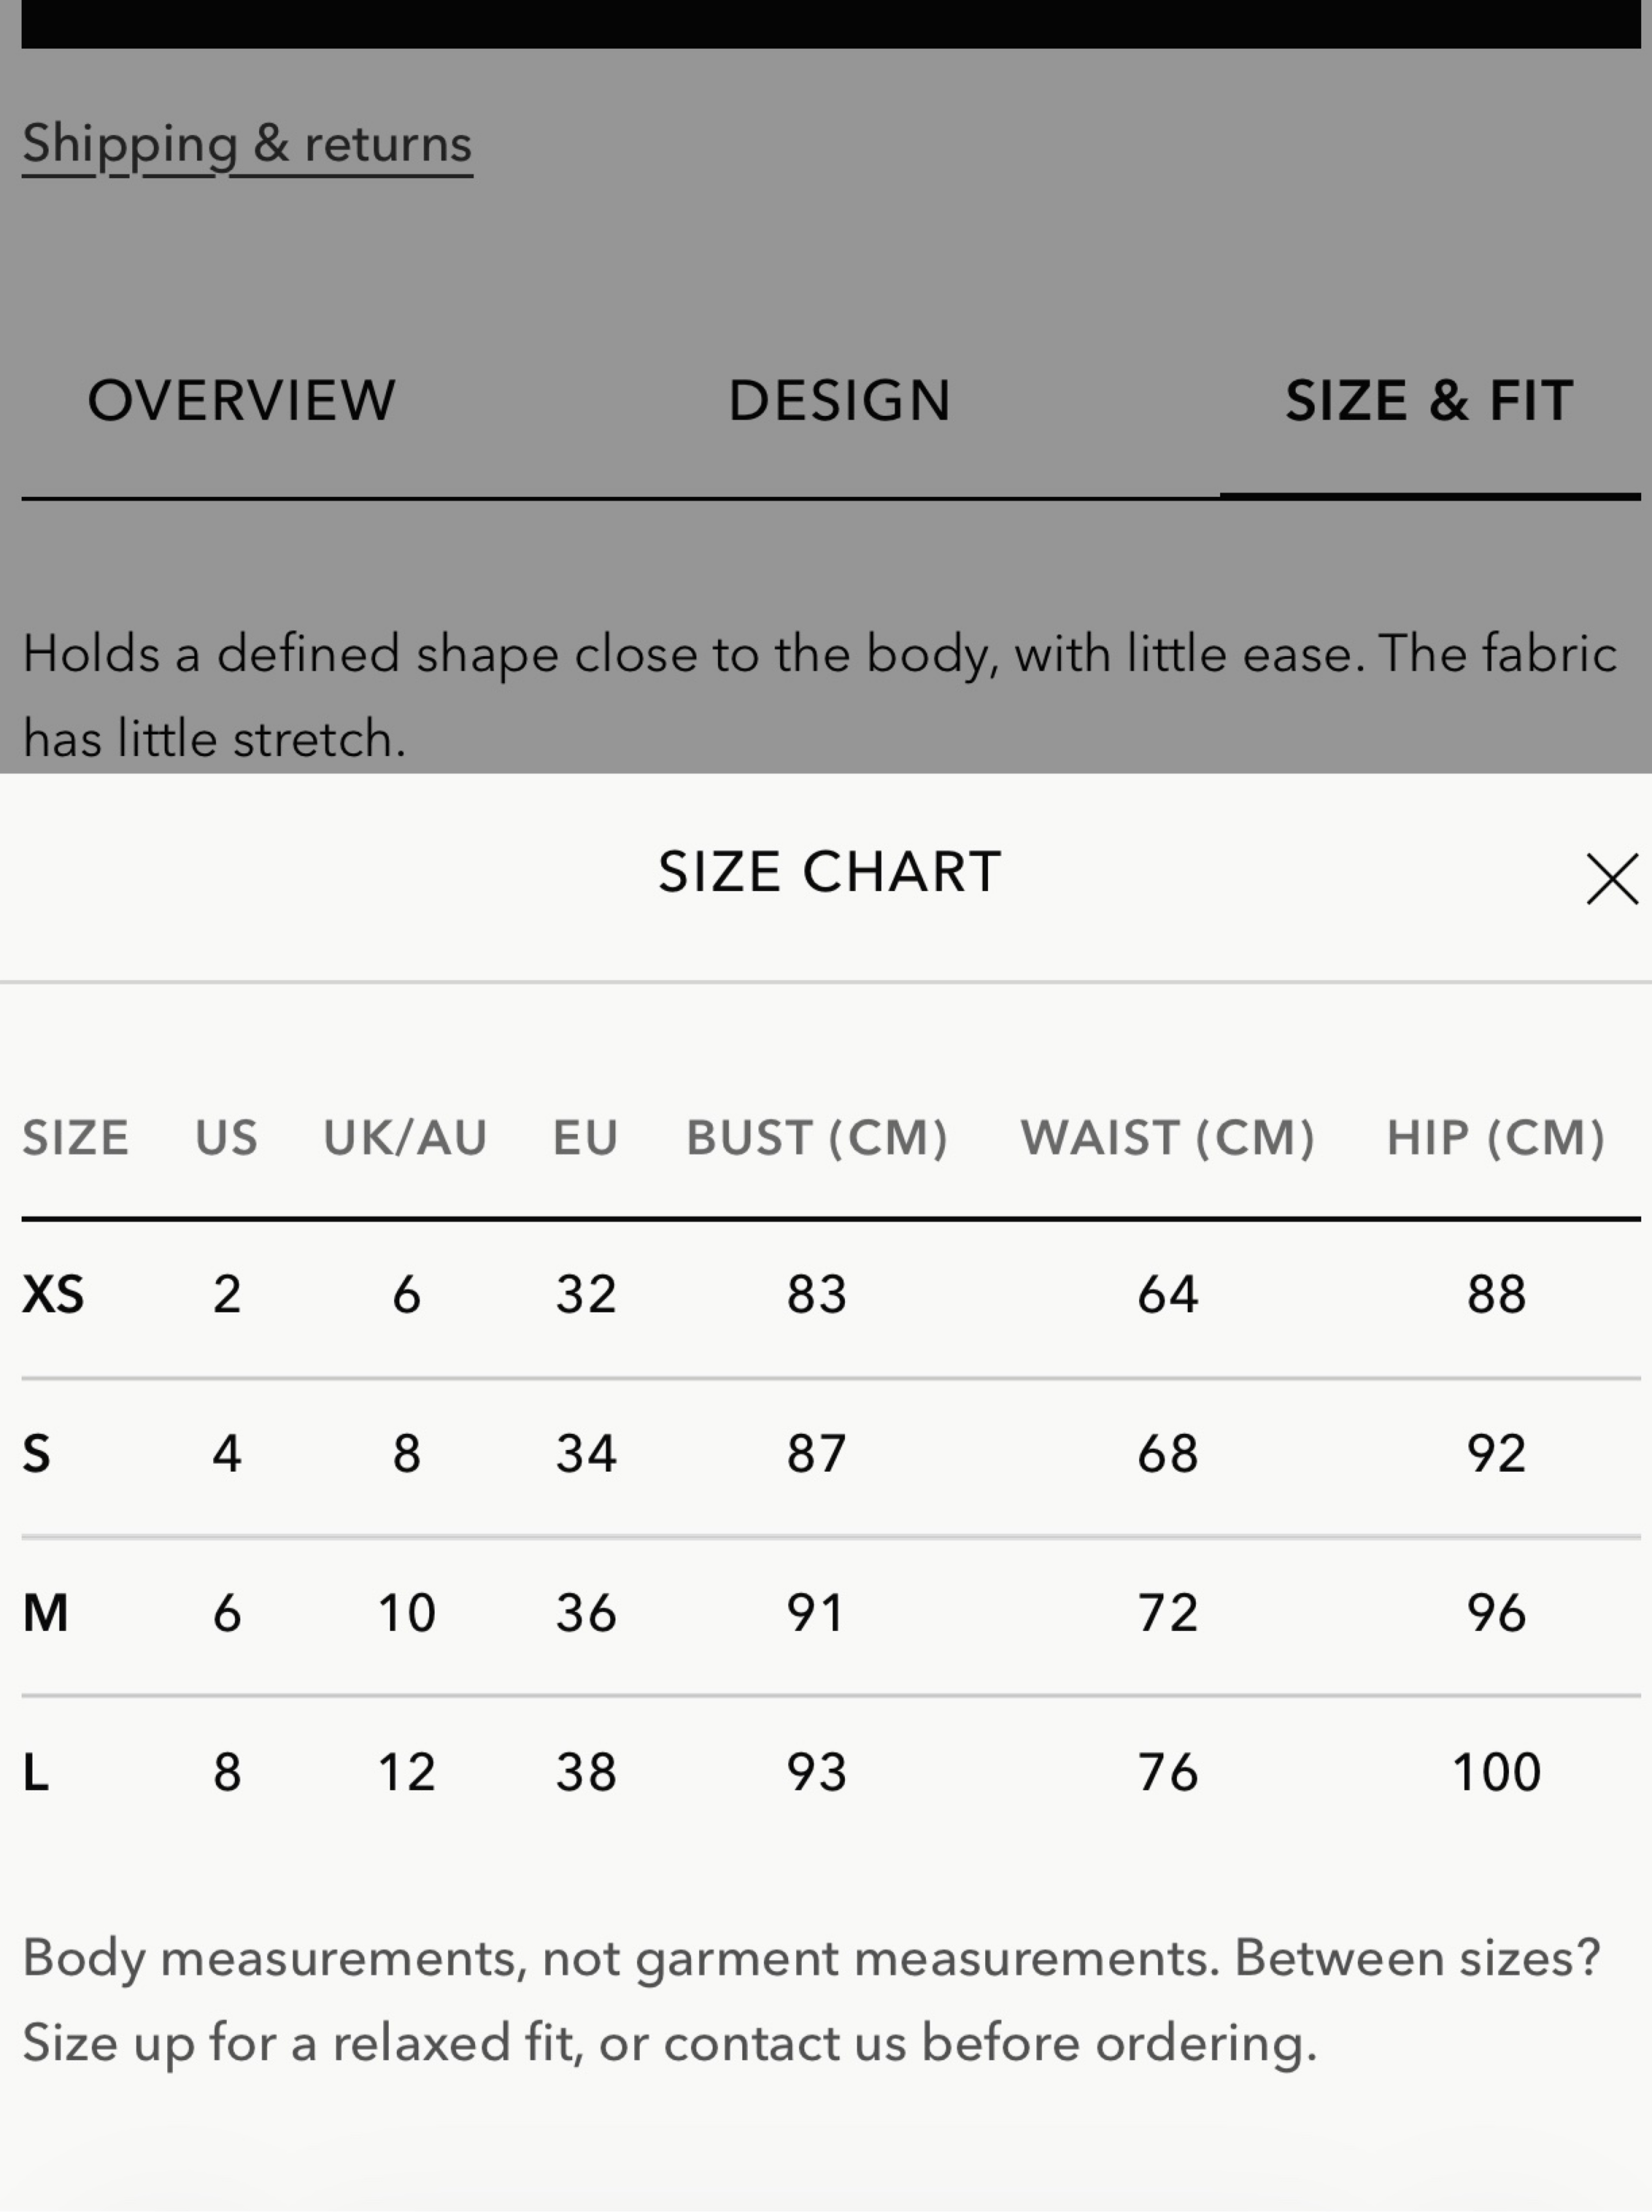This screenshot has height=2212, width=1652.
Task: Click the UK/AU column header
Action: (x=405, y=1138)
